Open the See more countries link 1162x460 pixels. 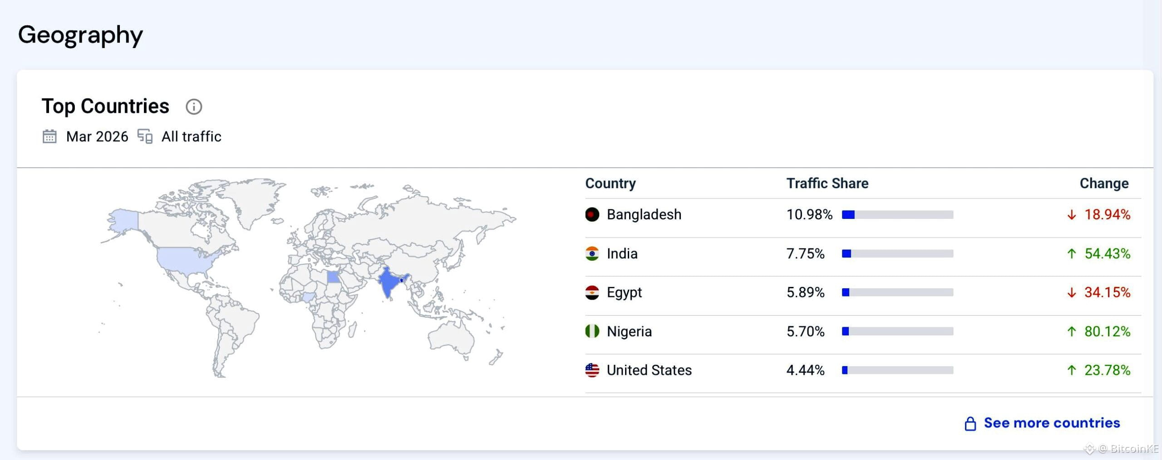point(1051,423)
